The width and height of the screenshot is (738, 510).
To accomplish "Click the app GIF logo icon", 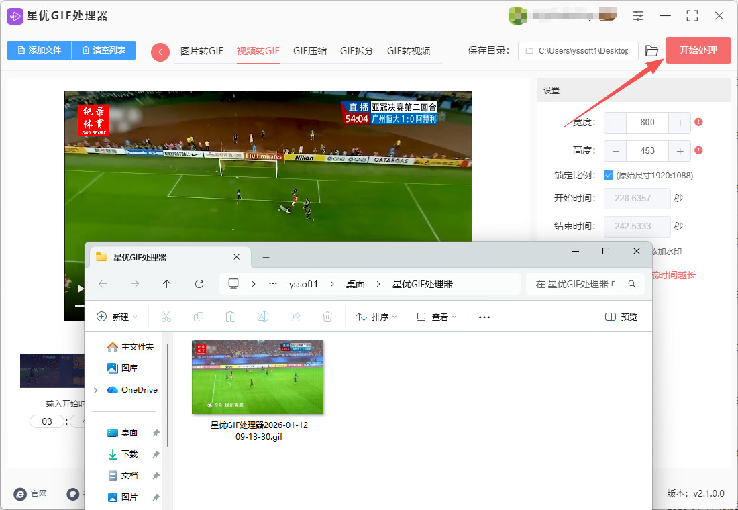I will 15,16.
